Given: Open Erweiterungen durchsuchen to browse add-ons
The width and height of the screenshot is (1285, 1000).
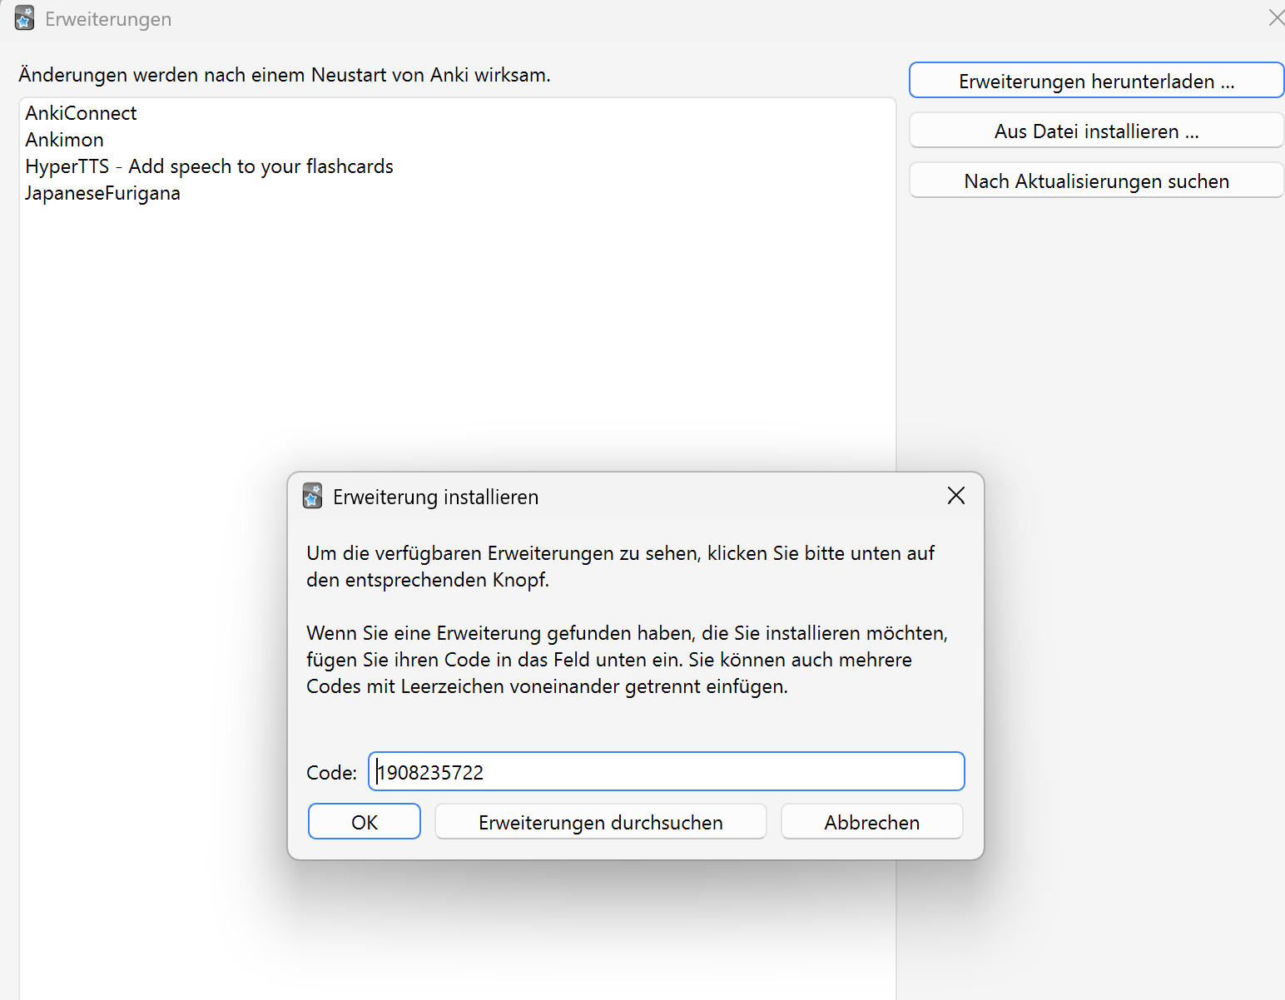Looking at the screenshot, I should click(x=601, y=822).
